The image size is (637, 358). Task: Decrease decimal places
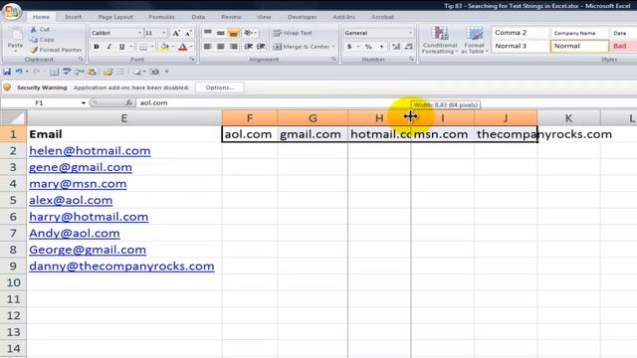click(x=409, y=47)
